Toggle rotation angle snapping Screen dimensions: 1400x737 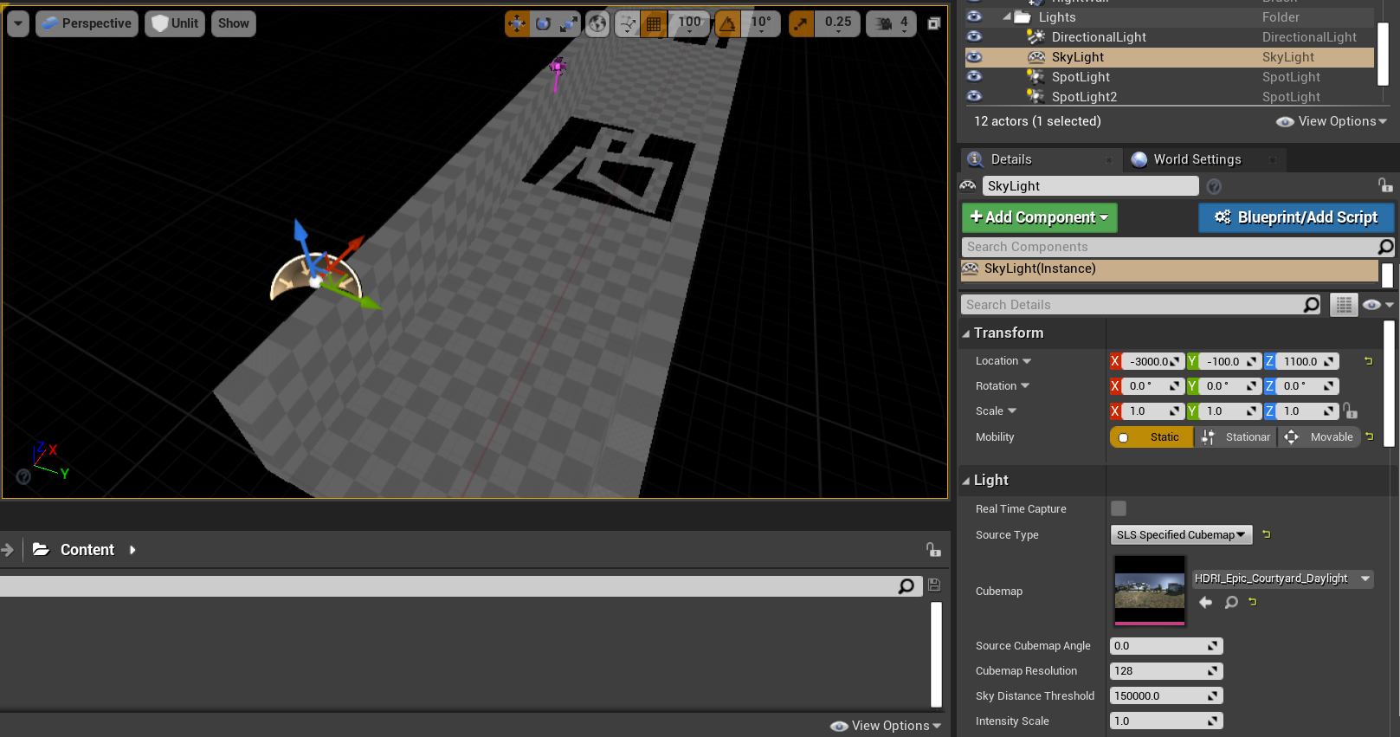pyautogui.click(x=727, y=23)
